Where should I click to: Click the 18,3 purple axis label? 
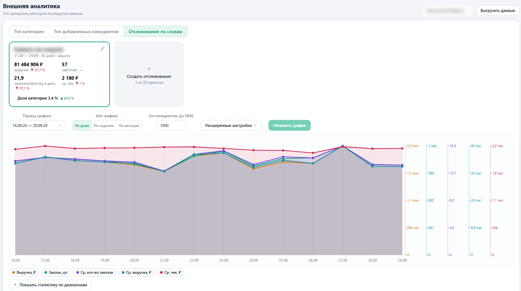(x=453, y=146)
